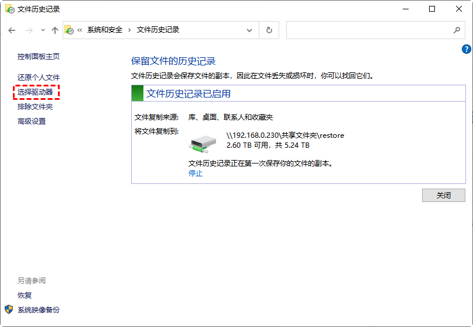Click the network drive icon
This screenshot has height=327, width=473.
(x=203, y=144)
